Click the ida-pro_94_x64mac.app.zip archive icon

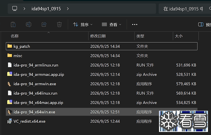pyautogui.click(x=9, y=102)
